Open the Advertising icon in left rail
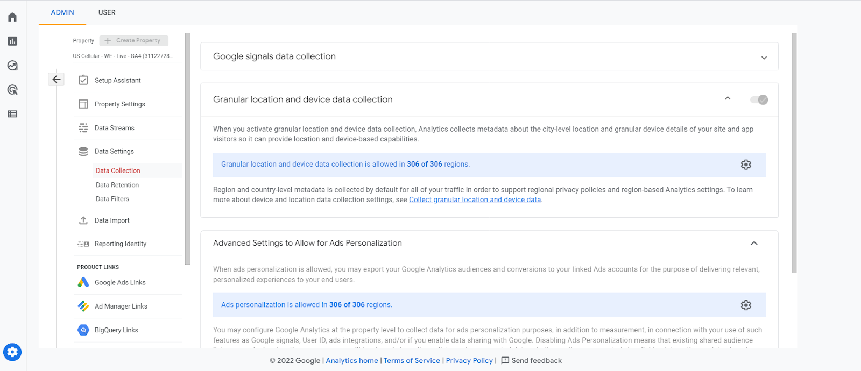Screen dimensions: 861x371 12,90
